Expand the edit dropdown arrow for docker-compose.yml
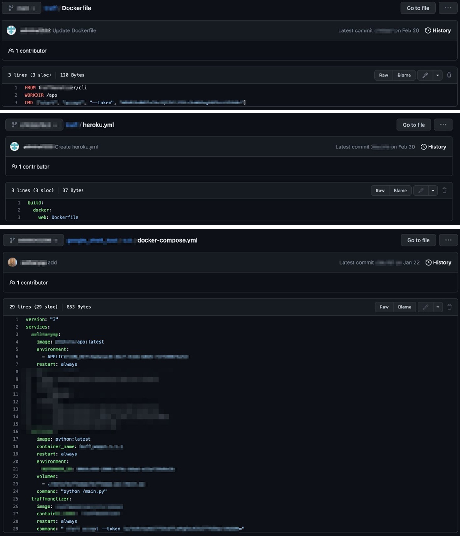 438,307
